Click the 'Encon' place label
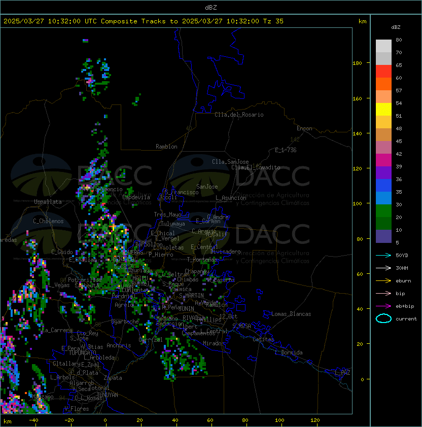Viewport: 422px width, 427px height. click(x=304, y=128)
